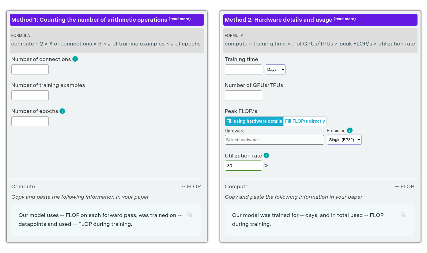Focus the Number of training examples field
The width and height of the screenshot is (427, 253).
pos(30,95)
